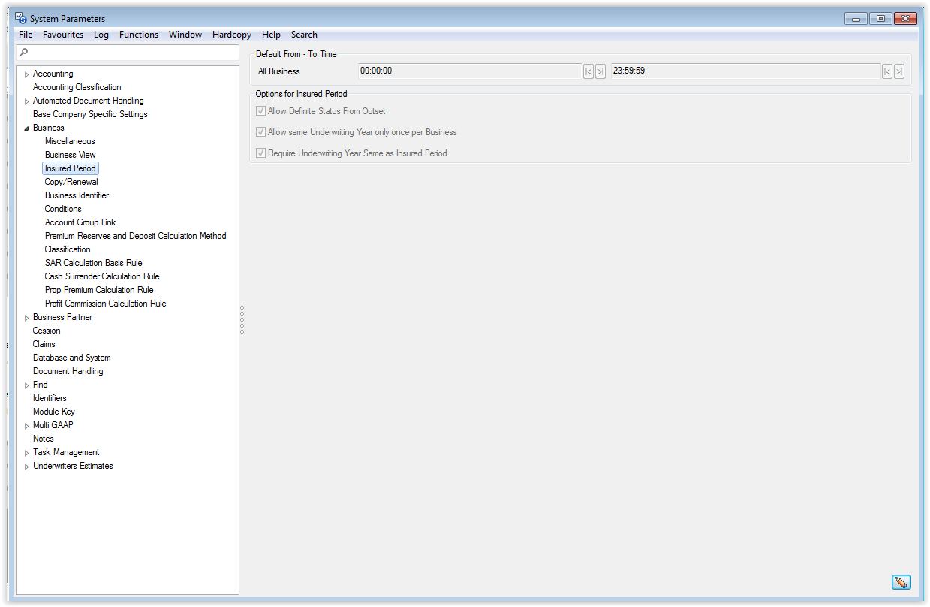Click the System Parameters window icon in title bar

(x=21, y=18)
